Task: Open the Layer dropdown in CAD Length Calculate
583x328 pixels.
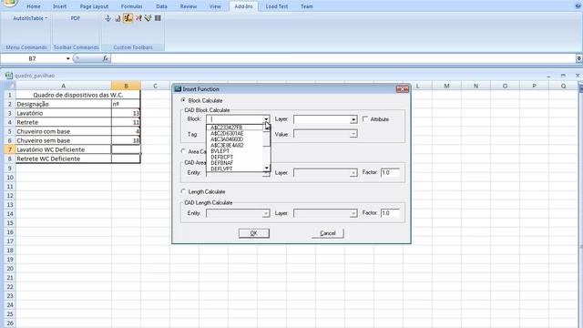Action: tap(353, 213)
